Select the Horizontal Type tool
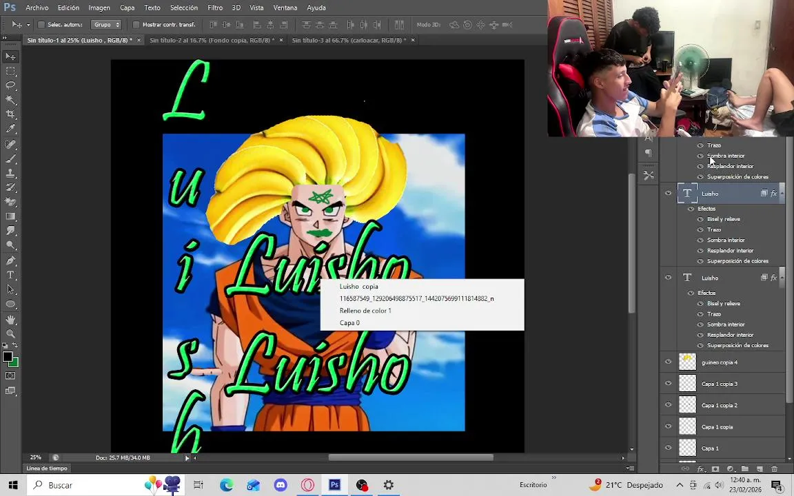 (x=10, y=276)
